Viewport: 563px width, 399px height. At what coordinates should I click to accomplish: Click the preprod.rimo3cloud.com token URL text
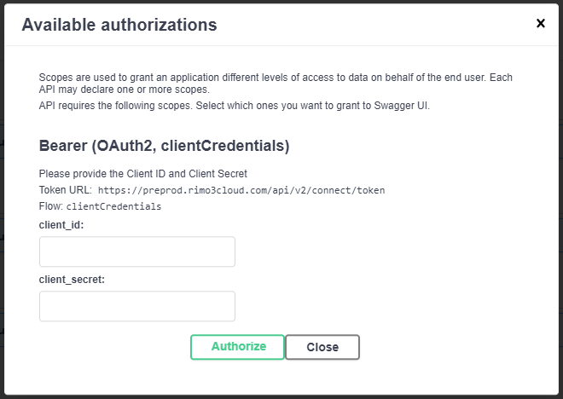click(241, 190)
